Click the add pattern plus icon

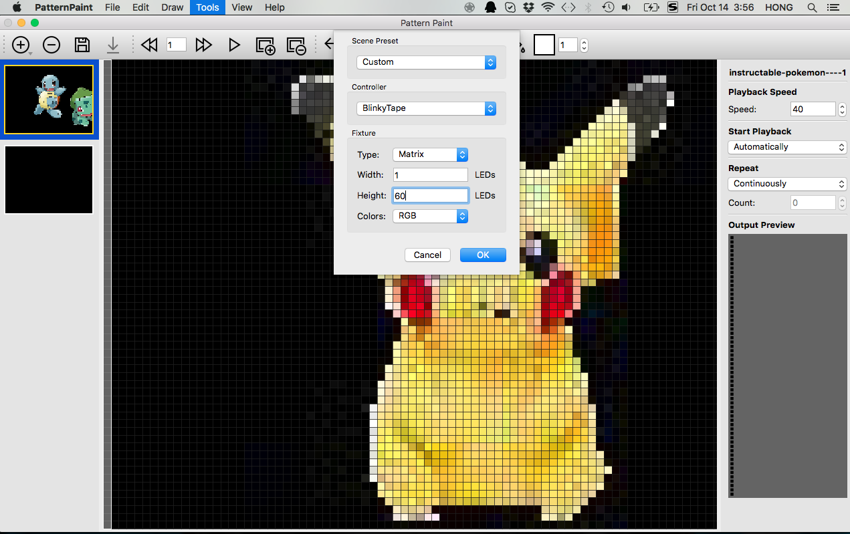pos(21,45)
